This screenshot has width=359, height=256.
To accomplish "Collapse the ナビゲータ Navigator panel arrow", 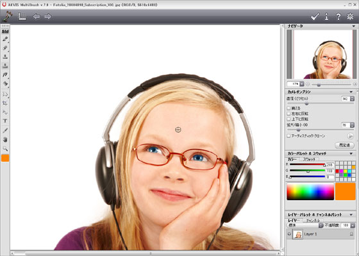I will (354, 26).
